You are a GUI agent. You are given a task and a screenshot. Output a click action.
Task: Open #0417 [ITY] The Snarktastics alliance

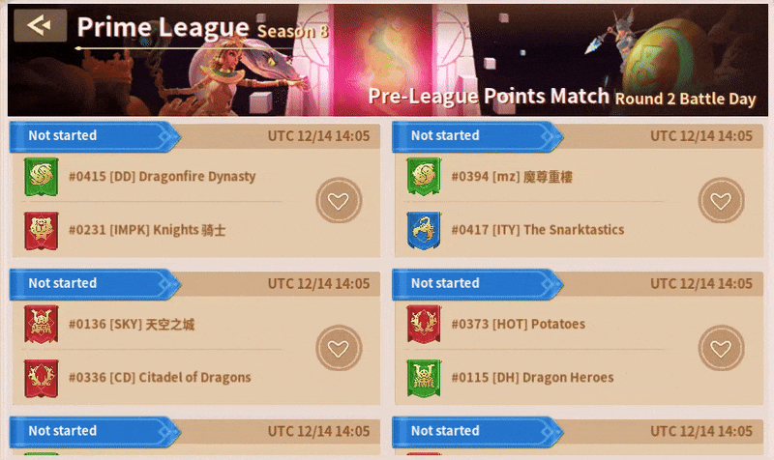538,230
